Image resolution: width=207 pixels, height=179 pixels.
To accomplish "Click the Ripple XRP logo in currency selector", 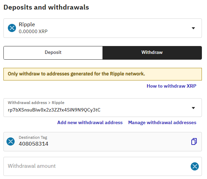I will [x=12, y=28].
